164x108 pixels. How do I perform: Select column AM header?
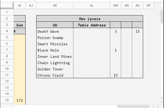coord(116,5)
